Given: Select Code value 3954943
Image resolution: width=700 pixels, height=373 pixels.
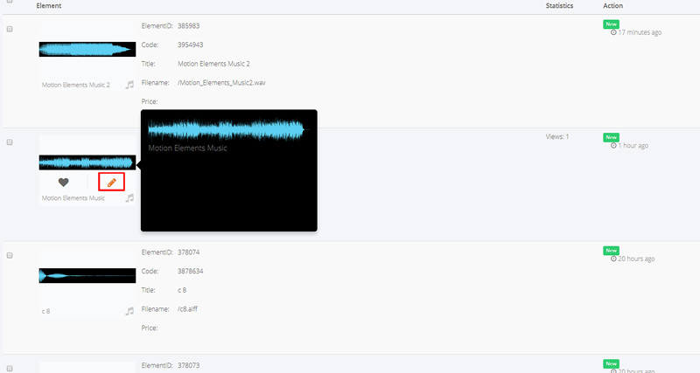Looking at the screenshot, I should (190, 45).
